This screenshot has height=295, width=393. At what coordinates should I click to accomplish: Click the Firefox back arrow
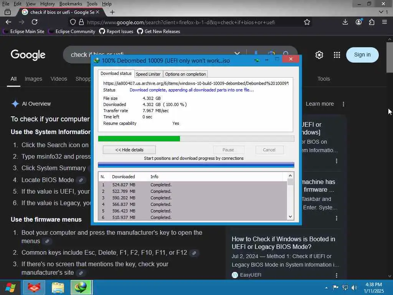point(8,22)
